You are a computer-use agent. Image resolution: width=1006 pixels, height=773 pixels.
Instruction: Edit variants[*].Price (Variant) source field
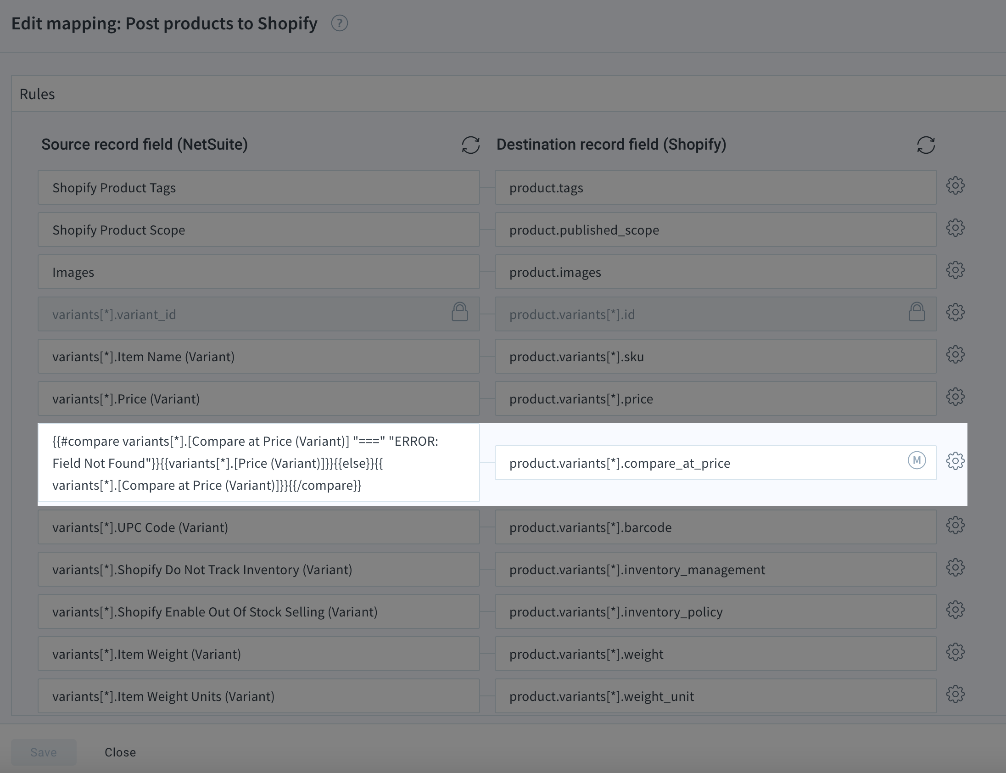[x=258, y=399]
